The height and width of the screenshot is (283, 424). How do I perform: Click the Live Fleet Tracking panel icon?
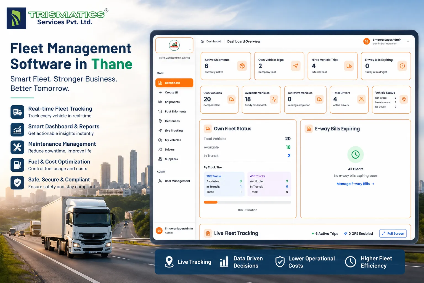pyautogui.click(x=208, y=234)
